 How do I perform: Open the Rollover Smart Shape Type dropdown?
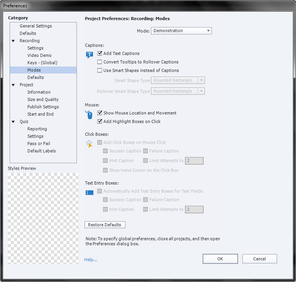pyautogui.click(x=178, y=91)
